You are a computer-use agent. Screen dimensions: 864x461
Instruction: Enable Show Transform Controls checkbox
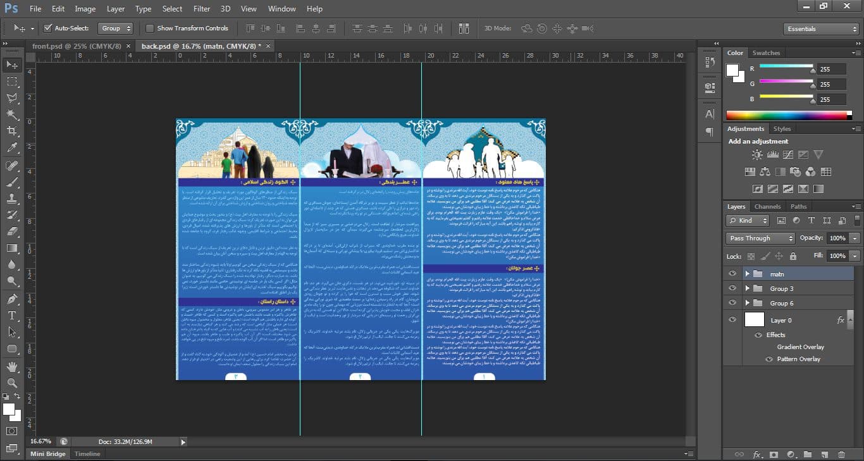150,28
